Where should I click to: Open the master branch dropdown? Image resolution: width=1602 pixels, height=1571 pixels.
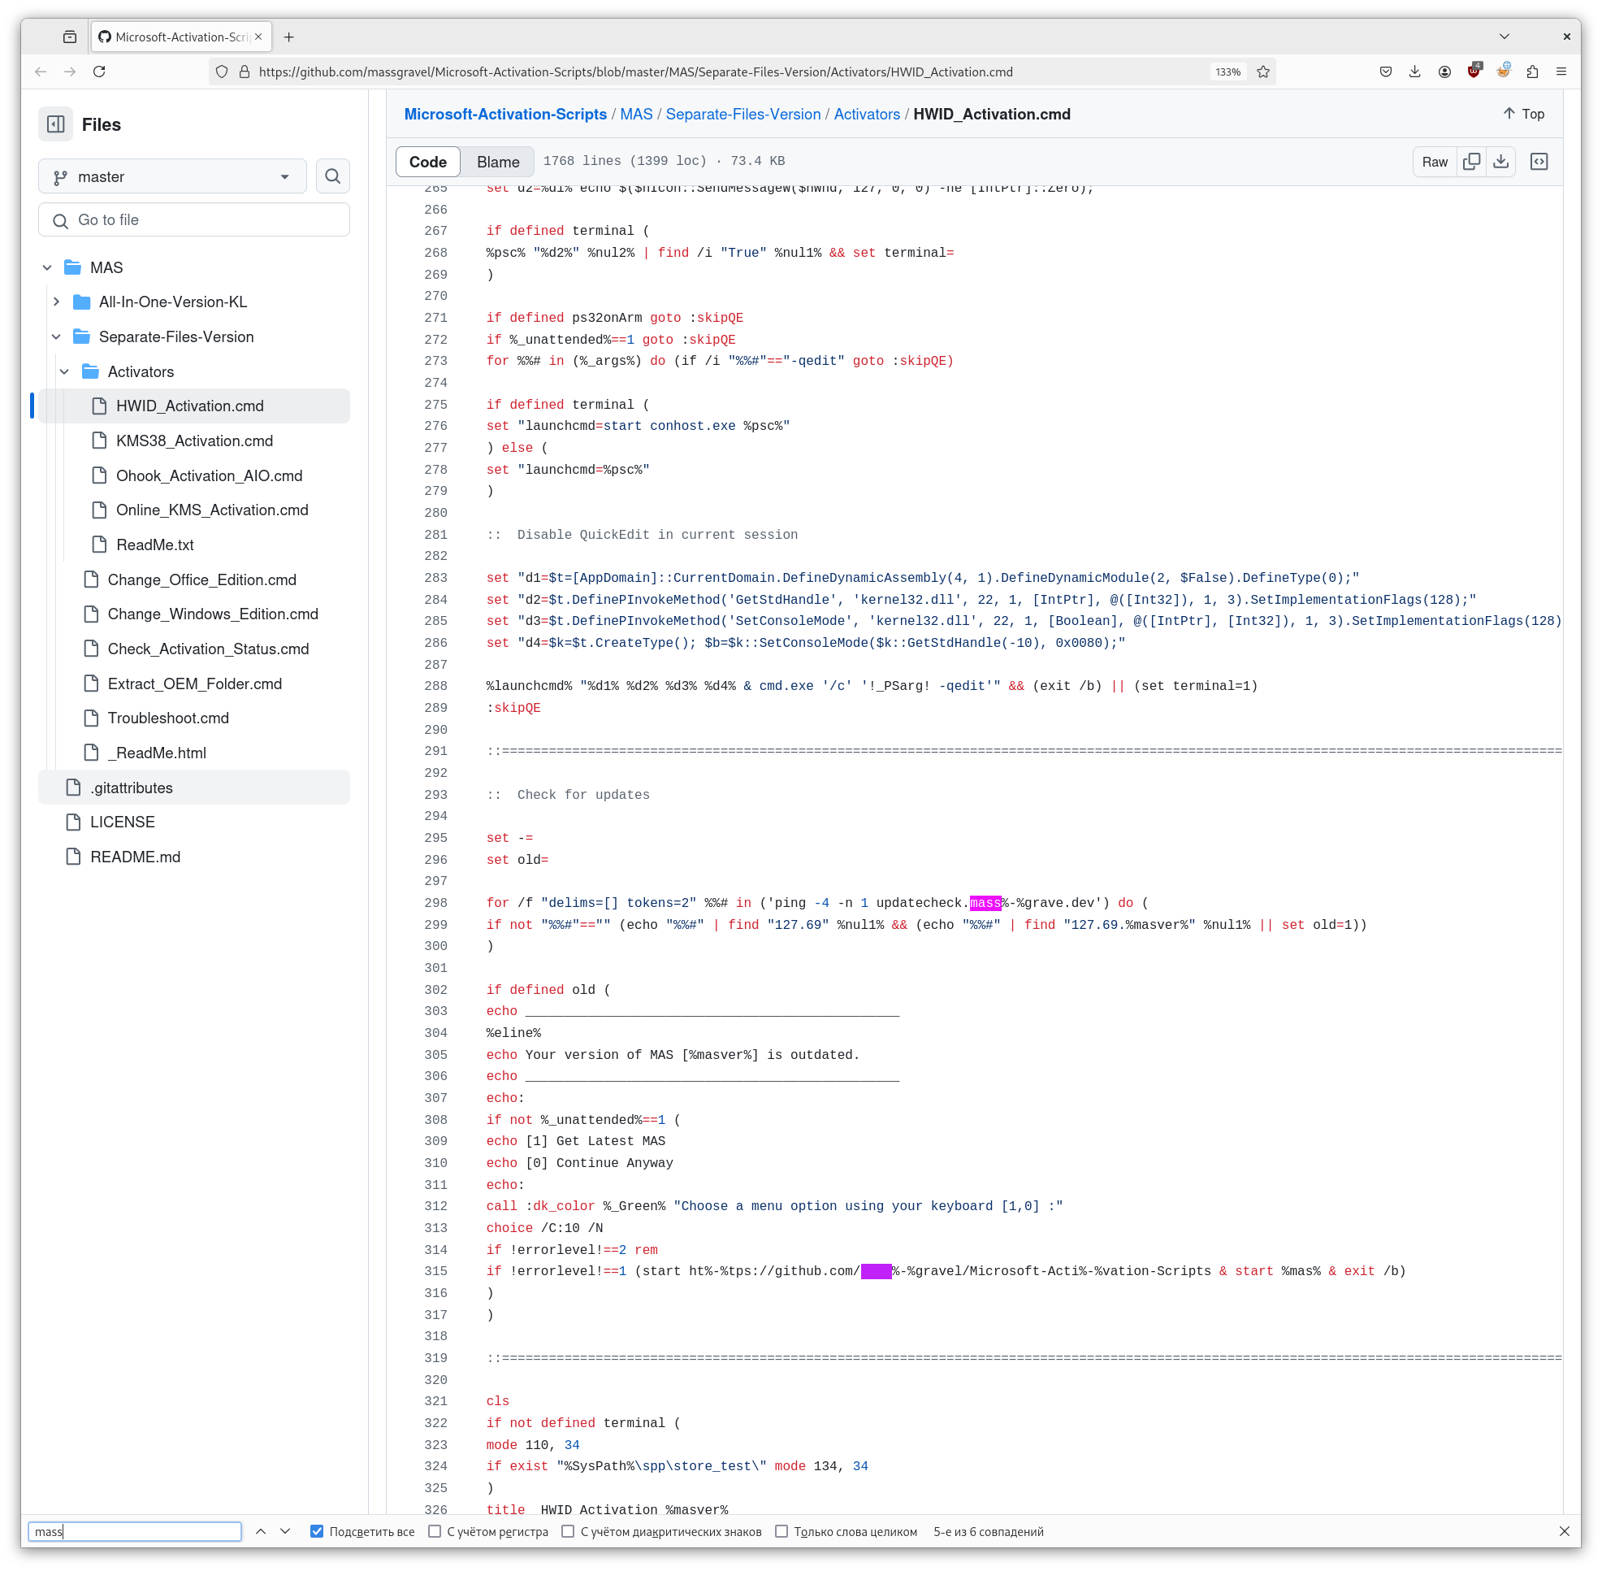[x=171, y=176]
